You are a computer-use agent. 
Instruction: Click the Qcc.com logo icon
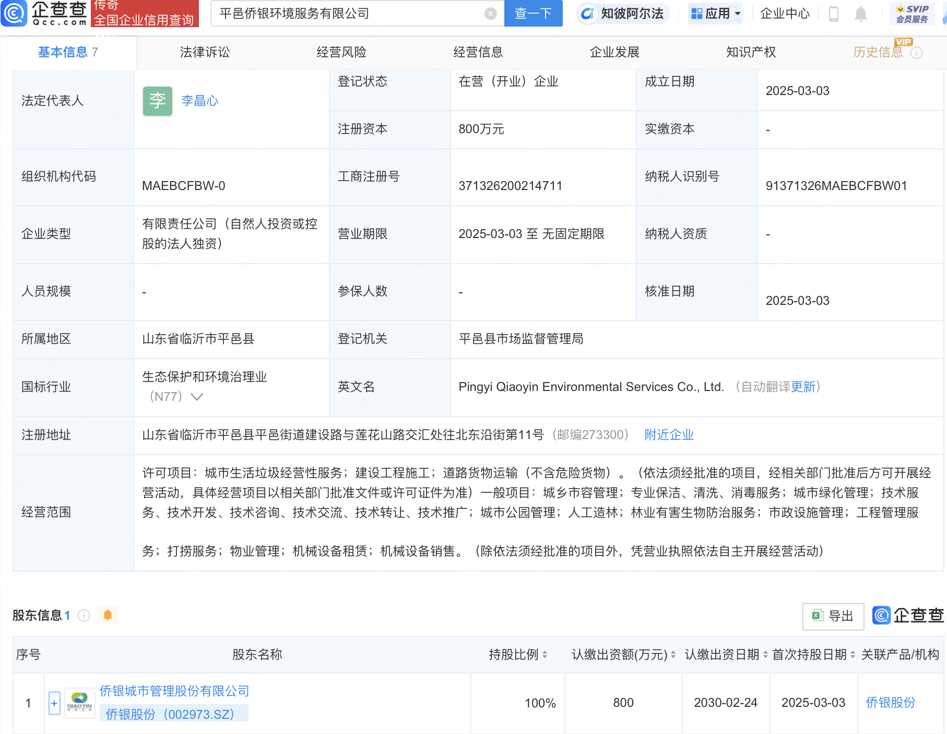pos(14,13)
